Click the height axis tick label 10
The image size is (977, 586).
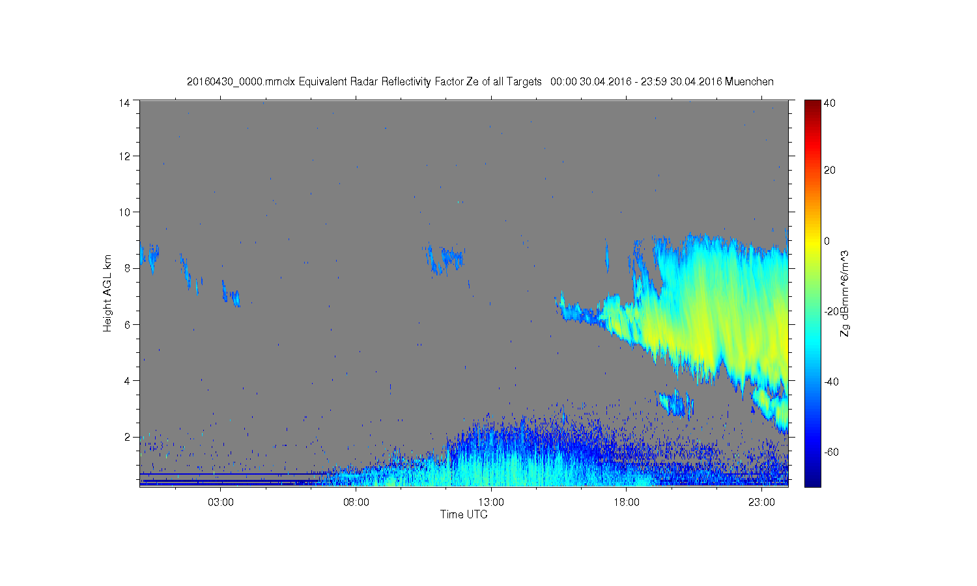(124, 212)
